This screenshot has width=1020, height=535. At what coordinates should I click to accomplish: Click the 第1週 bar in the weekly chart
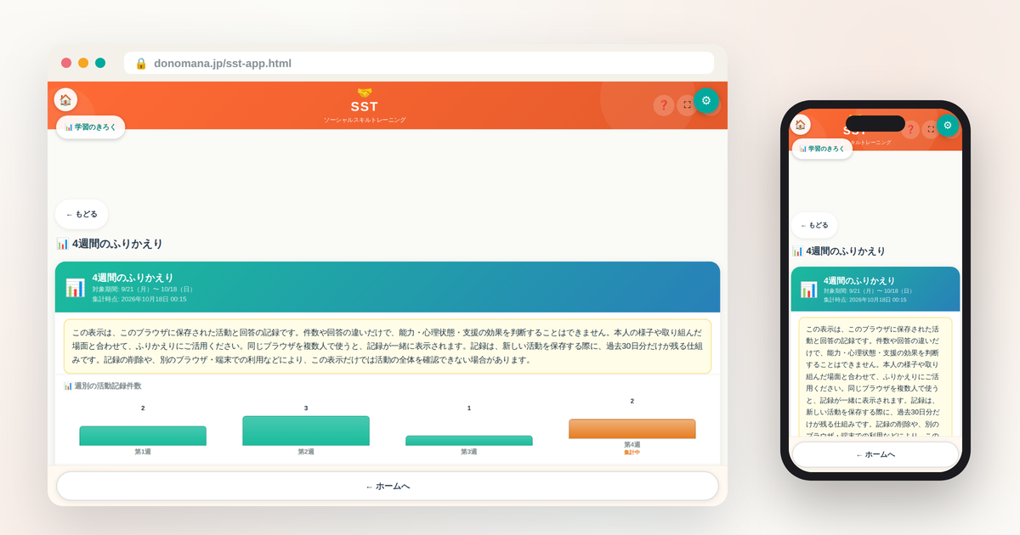(143, 436)
